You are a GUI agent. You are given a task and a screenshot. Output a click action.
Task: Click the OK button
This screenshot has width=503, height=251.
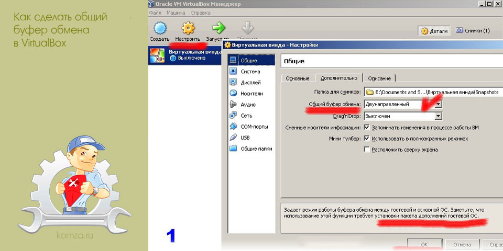[x=424, y=245]
